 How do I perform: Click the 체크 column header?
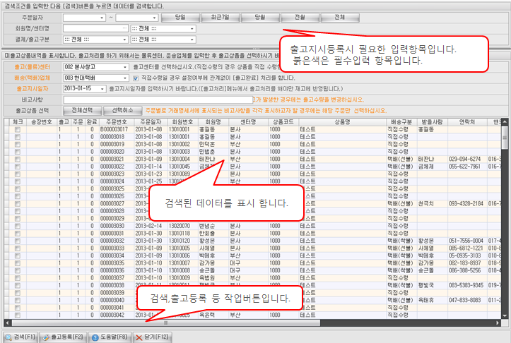click(x=18, y=122)
